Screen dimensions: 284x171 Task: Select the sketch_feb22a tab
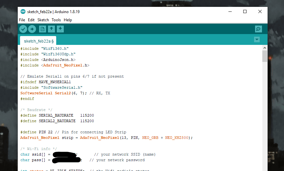(x=38, y=41)
